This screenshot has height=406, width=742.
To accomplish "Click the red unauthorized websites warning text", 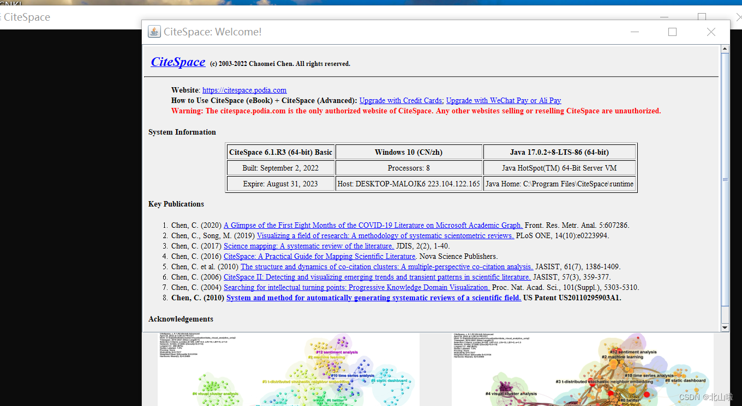I will [416, 111].
